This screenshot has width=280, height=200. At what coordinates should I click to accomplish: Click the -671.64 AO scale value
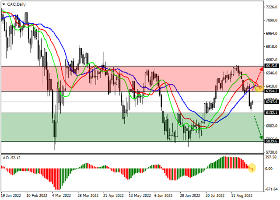272,189
